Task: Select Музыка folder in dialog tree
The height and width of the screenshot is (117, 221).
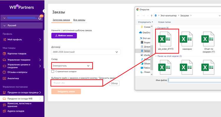Action: 146,59
